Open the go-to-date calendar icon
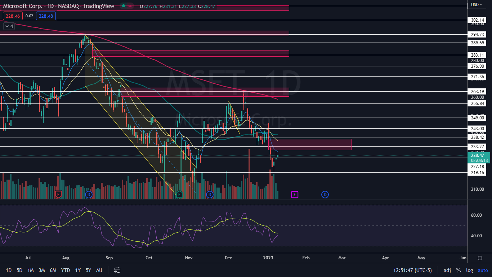Viewport: 492px width, 277px height. pyautogui.click(x=117, y=270)
